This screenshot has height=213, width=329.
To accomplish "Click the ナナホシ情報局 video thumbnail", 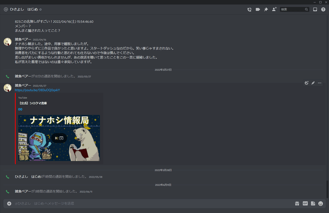I will (59, 138).
